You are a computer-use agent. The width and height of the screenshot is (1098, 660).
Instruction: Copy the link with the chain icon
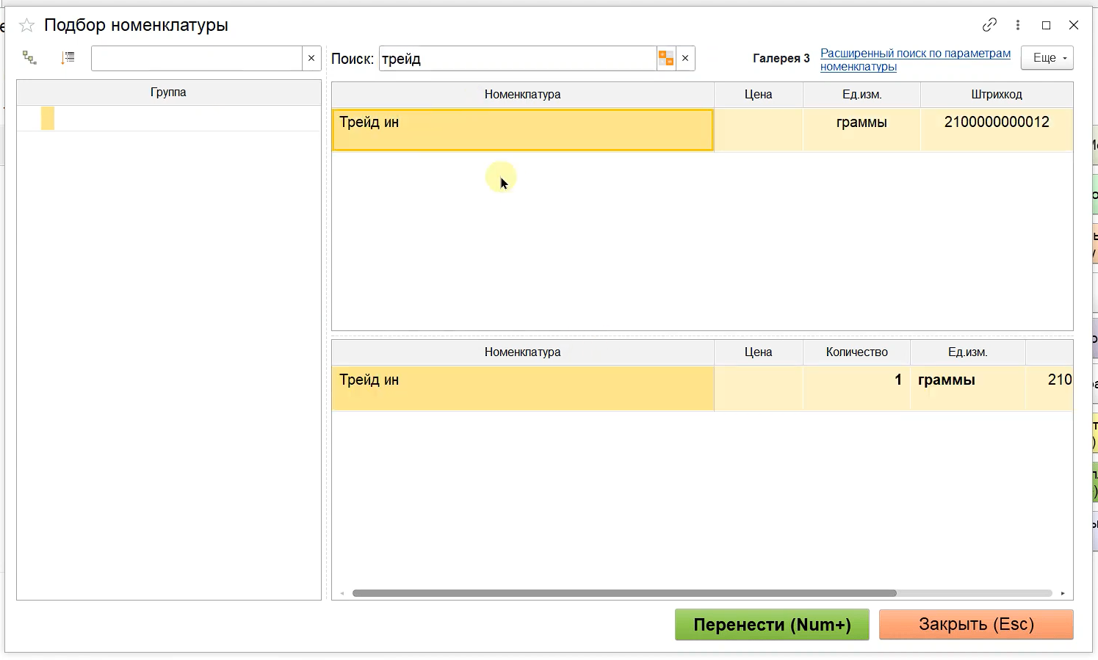989,25
